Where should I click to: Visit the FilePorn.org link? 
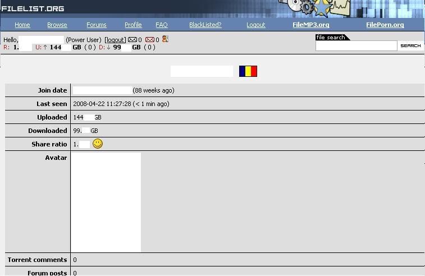coord(385,25)
